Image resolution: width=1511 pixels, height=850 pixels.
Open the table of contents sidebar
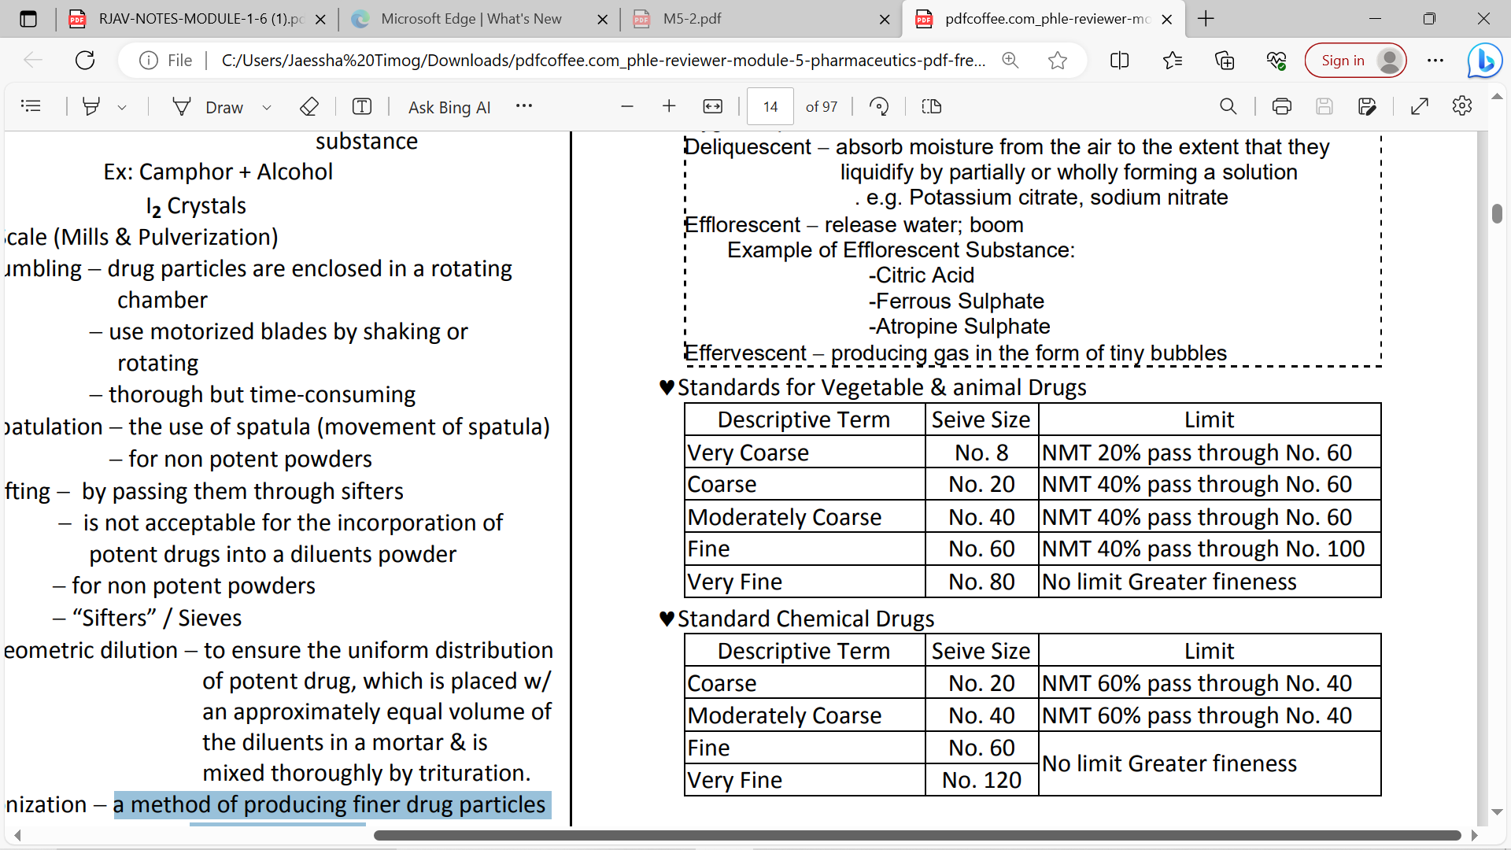coord(31,106)
